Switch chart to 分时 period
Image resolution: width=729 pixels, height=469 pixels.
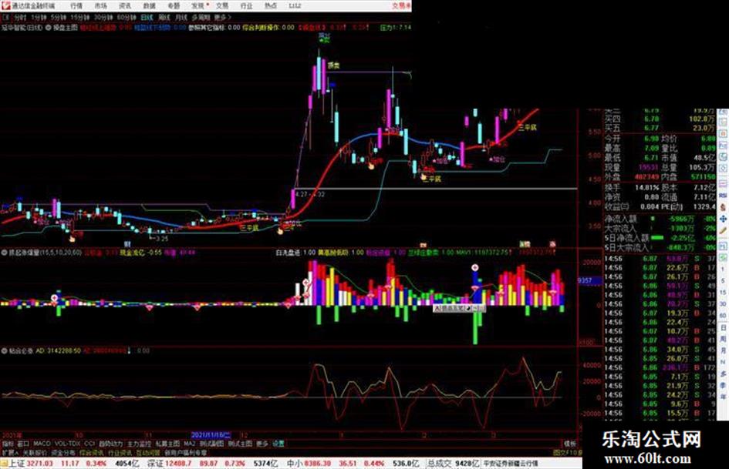[20, 18]
